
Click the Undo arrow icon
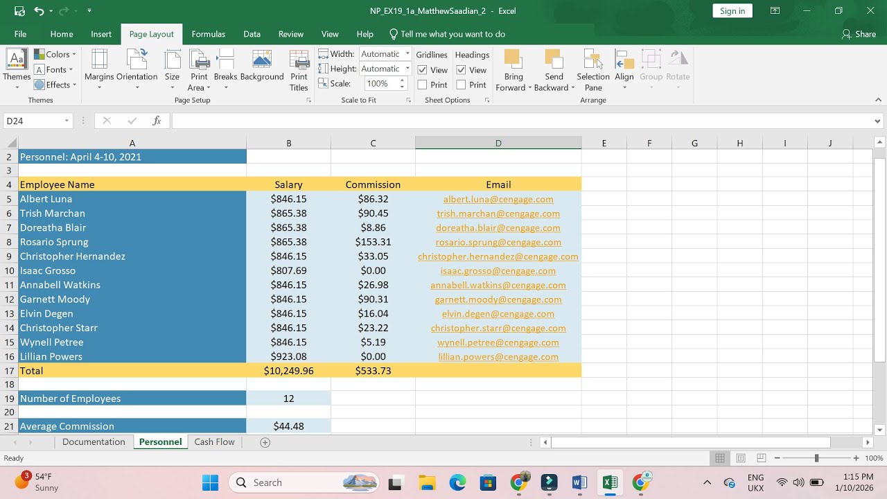[x=39, y=11]
